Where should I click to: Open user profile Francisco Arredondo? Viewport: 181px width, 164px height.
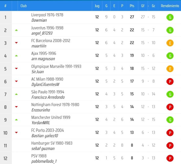48,97
